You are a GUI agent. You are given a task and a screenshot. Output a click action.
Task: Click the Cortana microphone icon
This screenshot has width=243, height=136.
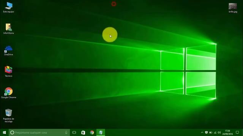click(66, 133)
